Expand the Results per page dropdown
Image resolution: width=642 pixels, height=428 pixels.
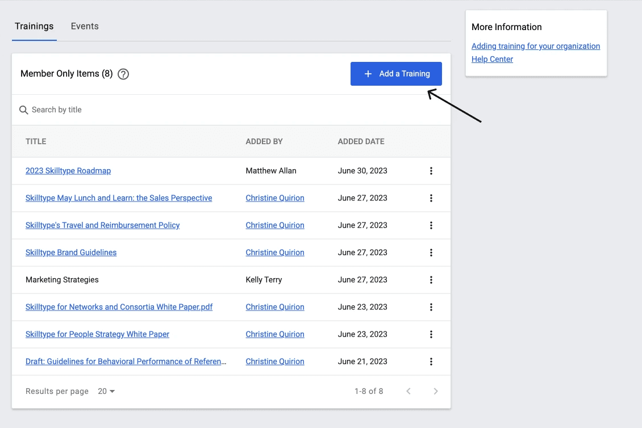click(x=106, y=391)
